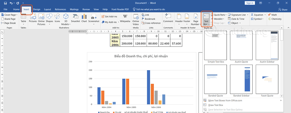The width and height of the screenshot is (291, 113).
Task: Insert an Online Video
Action: [136, 19]
